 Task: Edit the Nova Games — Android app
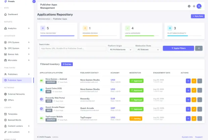194,81
